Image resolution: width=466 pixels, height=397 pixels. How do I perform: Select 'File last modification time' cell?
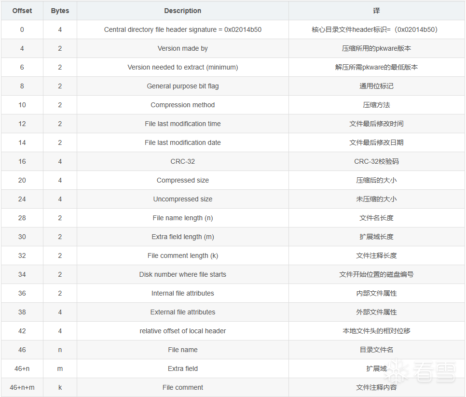click(183, 124)
